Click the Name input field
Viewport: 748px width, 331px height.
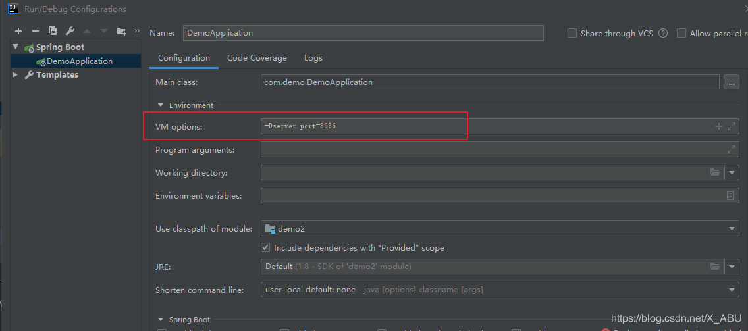(x=363, y=33)
